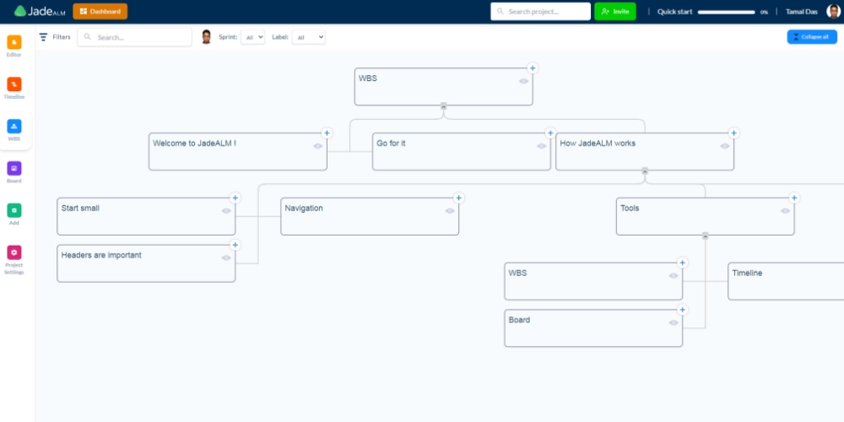This screenshot has width=844, height=422.
Task: Select the Navigation node title
Action: (x=304, y=208)
